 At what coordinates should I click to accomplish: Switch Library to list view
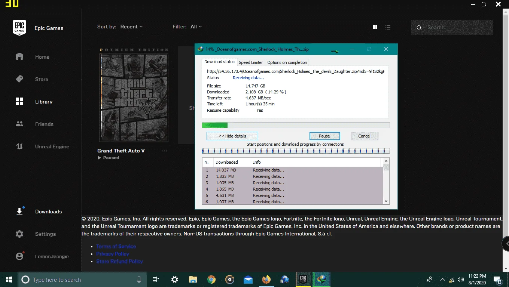click(388, 27)
